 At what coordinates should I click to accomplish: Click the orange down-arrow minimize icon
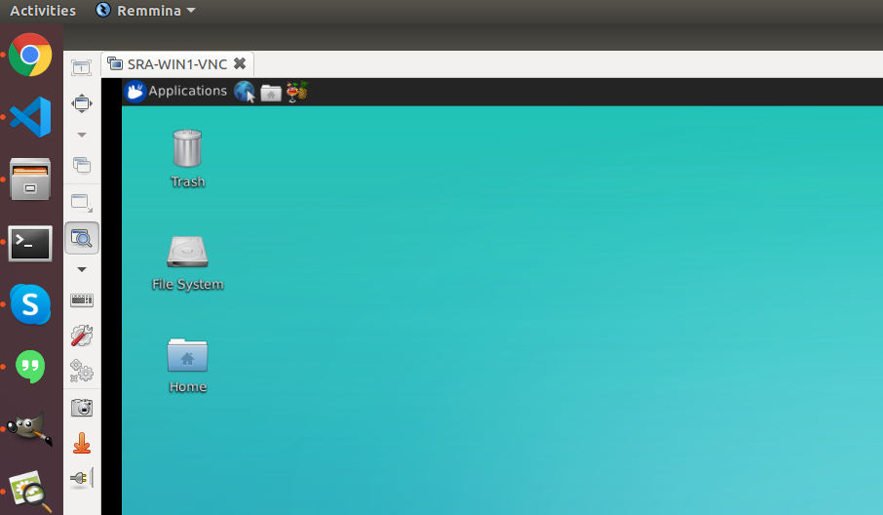click(82, 443)
